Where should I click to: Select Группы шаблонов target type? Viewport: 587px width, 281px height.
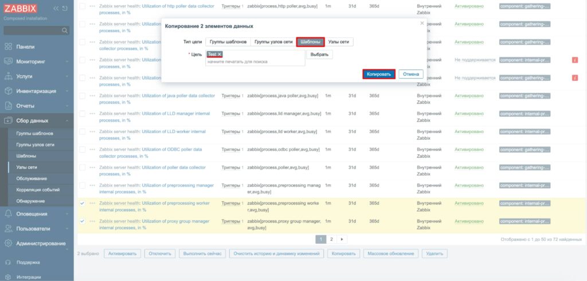point(228,42)
